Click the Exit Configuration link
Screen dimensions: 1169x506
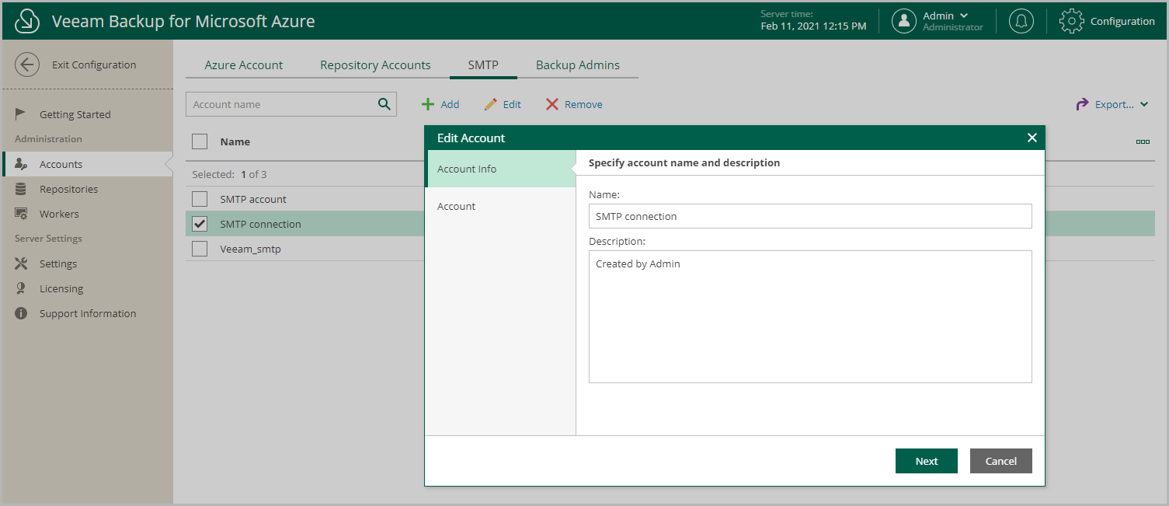click(94, 65)
